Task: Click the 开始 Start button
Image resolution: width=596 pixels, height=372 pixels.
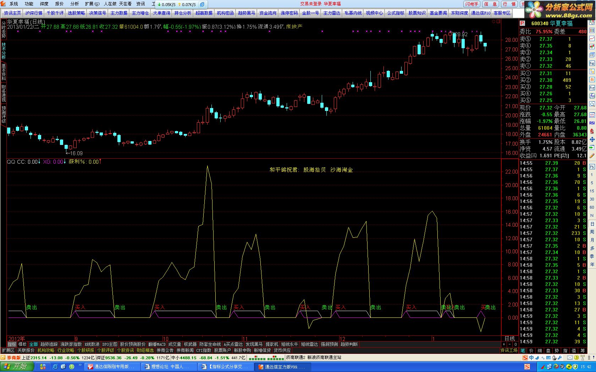Action: 17,367
